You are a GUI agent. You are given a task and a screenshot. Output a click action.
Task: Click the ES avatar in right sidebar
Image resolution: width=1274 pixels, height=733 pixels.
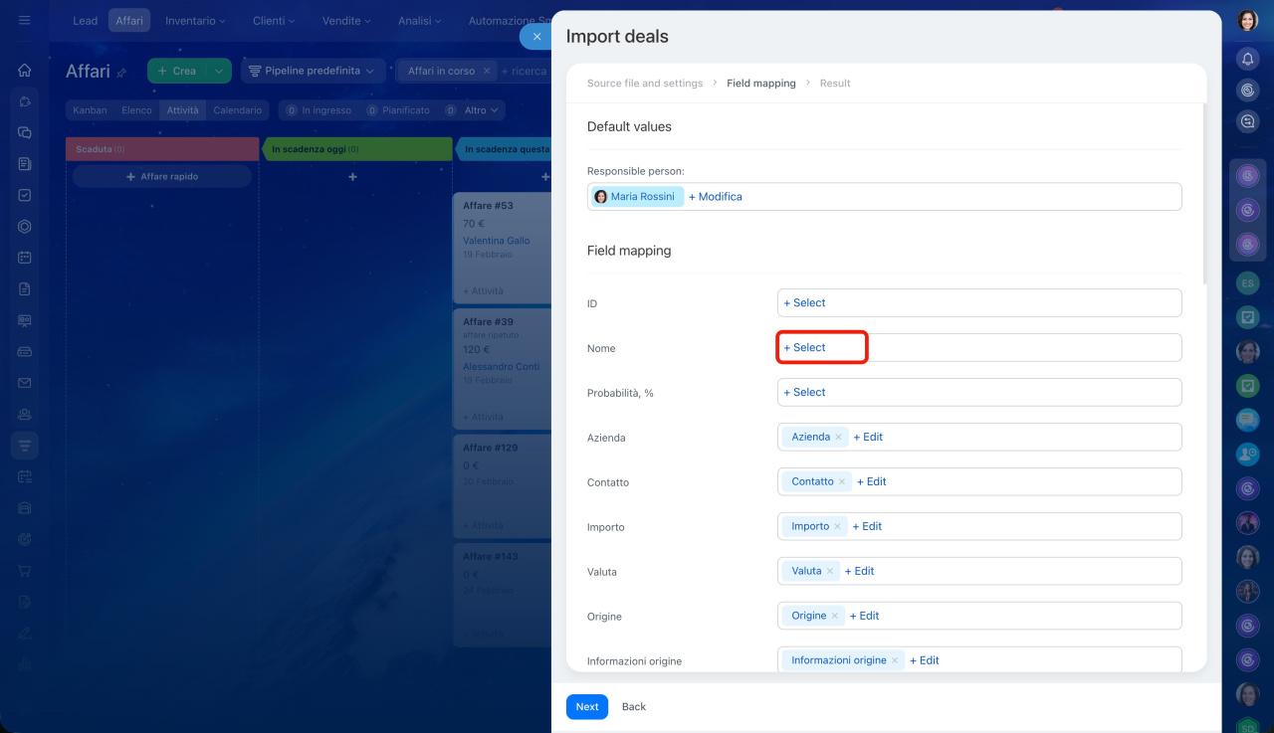pyautogui.click(x=1247, y=283)
